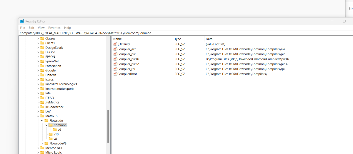Screen dimensions: 353x154
Task: Click the Haltech folder icon
Action: click(42, 75)
